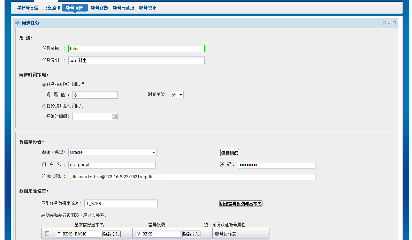
Task: Switch to the 单帐号管理 tab
Action: click(28, 8)
